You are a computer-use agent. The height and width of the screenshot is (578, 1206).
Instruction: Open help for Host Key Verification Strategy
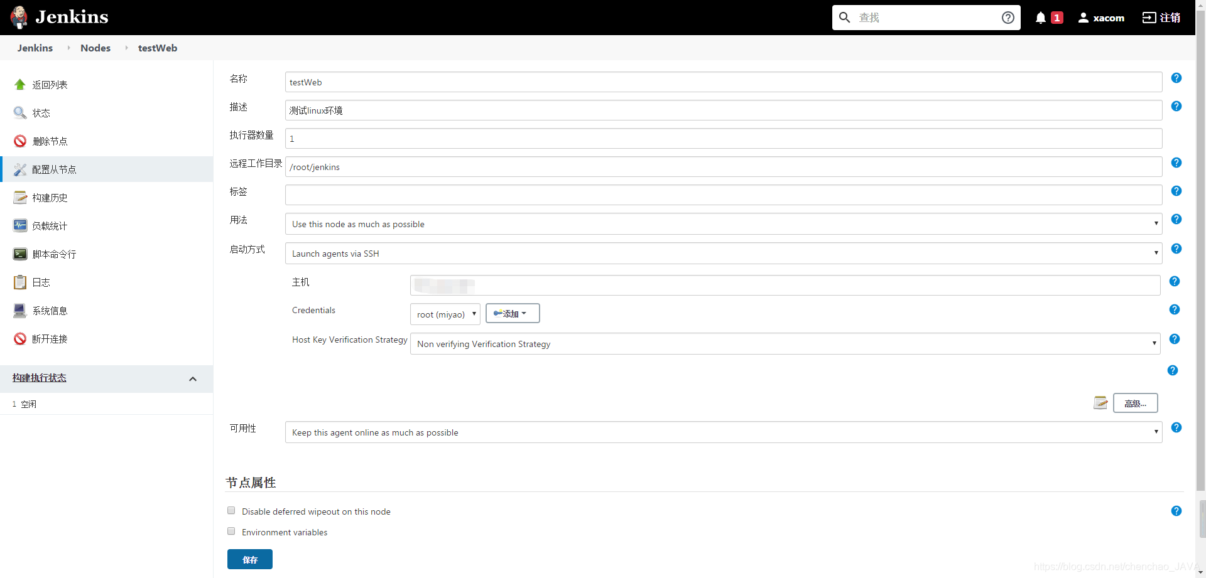point(1175,339)
